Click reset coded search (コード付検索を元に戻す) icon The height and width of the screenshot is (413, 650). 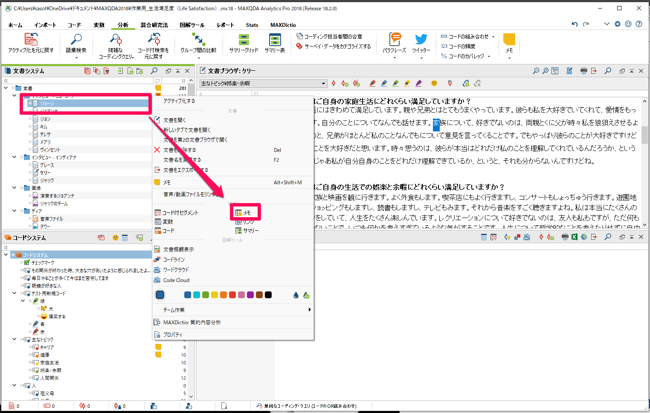pos(154,39)
